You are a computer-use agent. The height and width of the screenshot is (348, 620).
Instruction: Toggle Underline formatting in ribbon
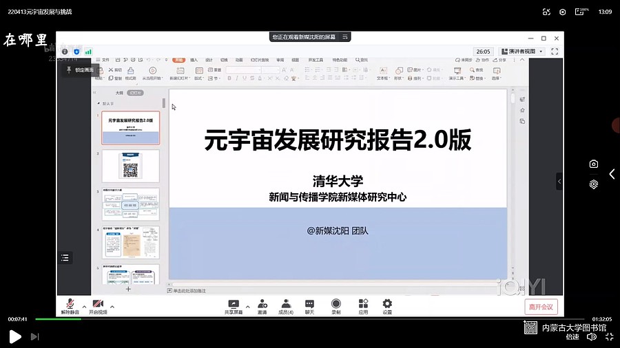point(245,78)
